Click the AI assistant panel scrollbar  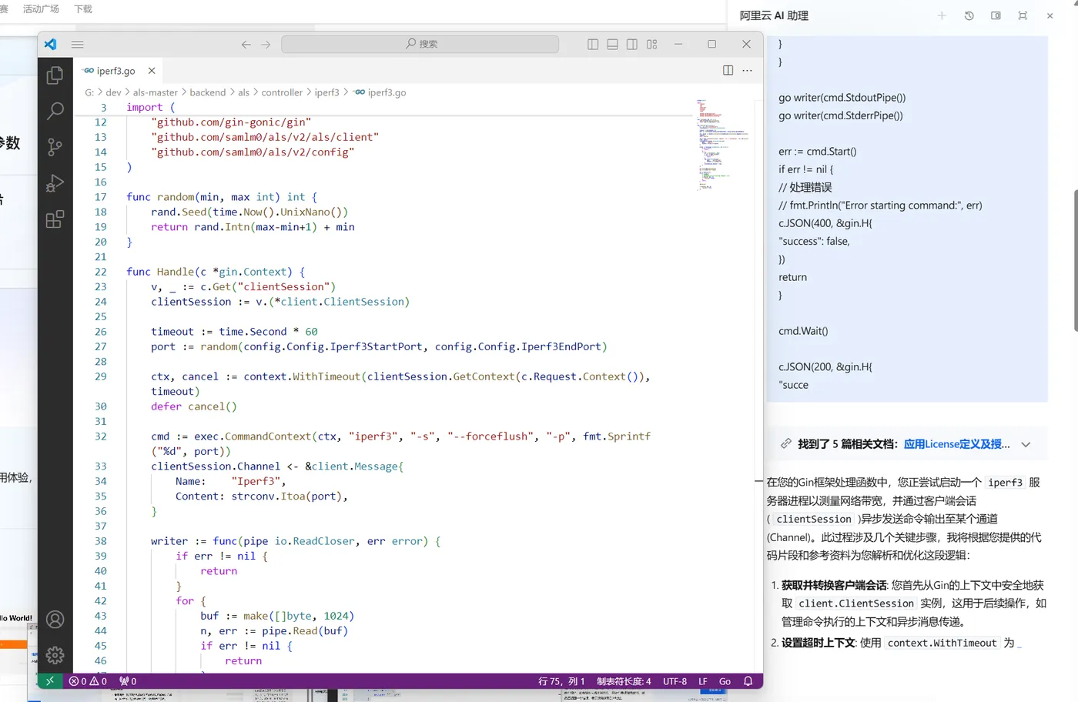pyautogui.click(x=1075, y=260)
